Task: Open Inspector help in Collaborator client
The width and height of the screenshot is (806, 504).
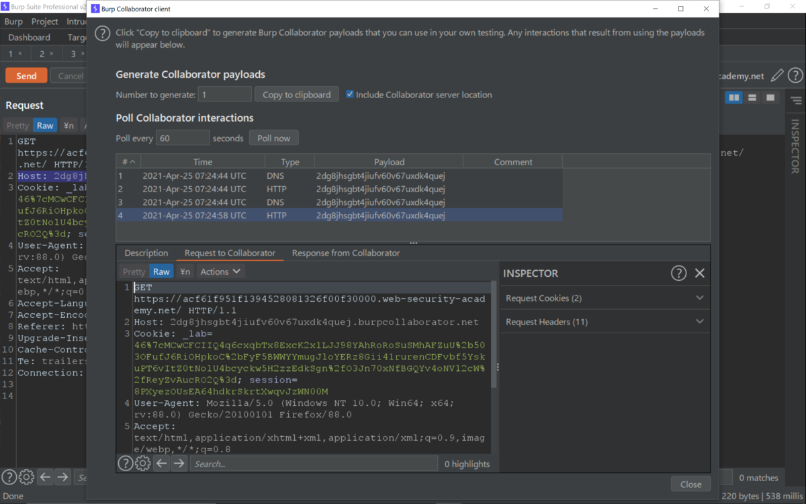Action: pos(679,273)
